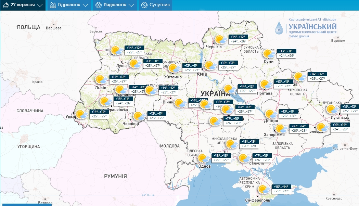Click the Одеса city label
The image size is (359, 206).
(x=204, y=166)
